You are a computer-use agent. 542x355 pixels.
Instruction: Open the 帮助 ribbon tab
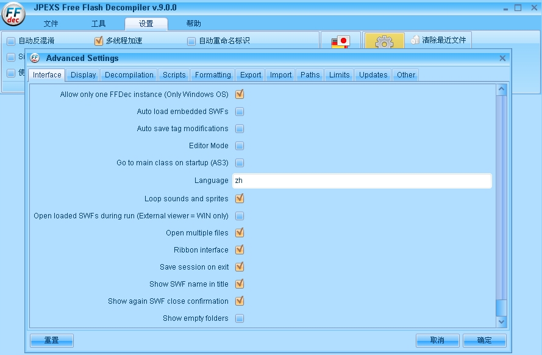[194, 24]
